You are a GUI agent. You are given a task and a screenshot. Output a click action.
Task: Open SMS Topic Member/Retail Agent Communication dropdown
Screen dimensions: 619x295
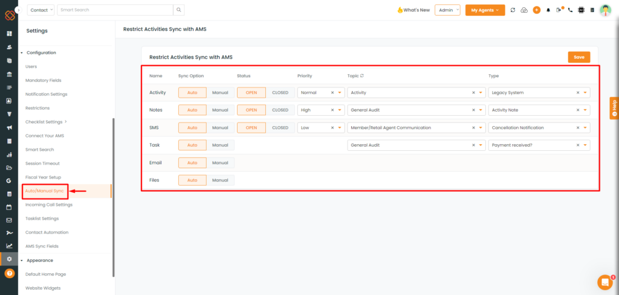coord(416,128)
